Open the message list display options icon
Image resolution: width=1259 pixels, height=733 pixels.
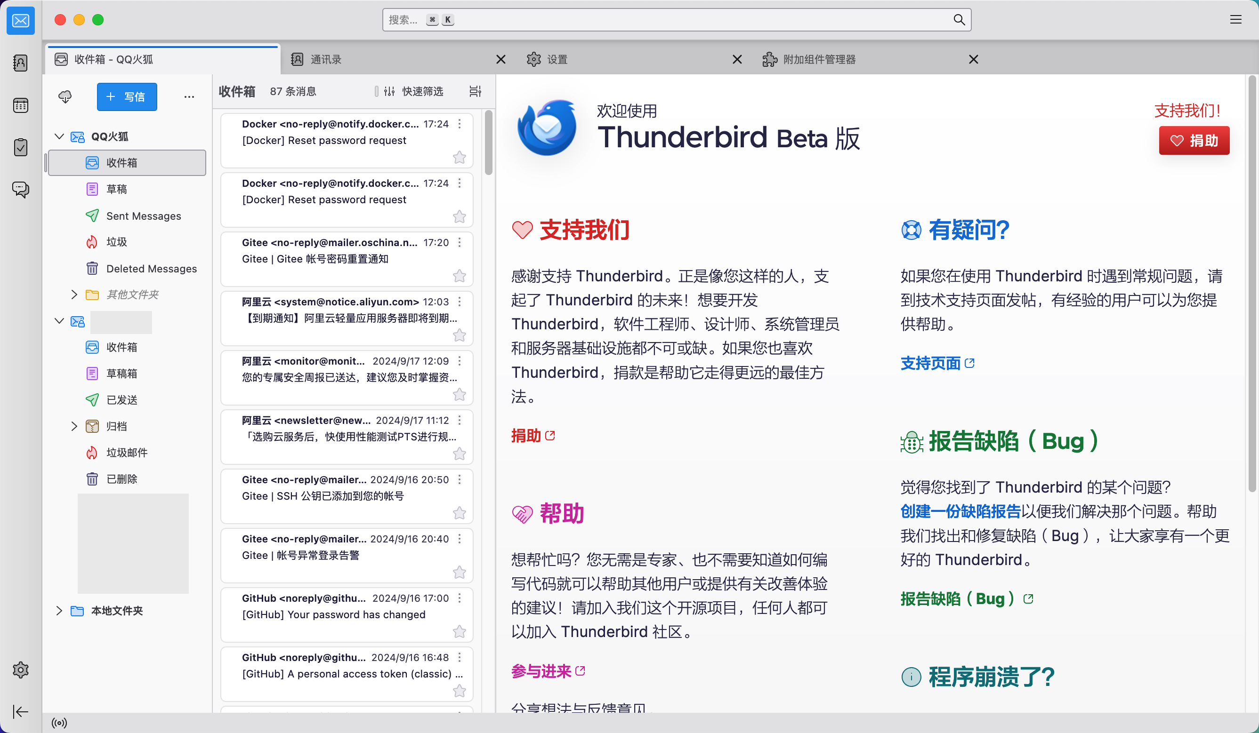tap(475, 91)
